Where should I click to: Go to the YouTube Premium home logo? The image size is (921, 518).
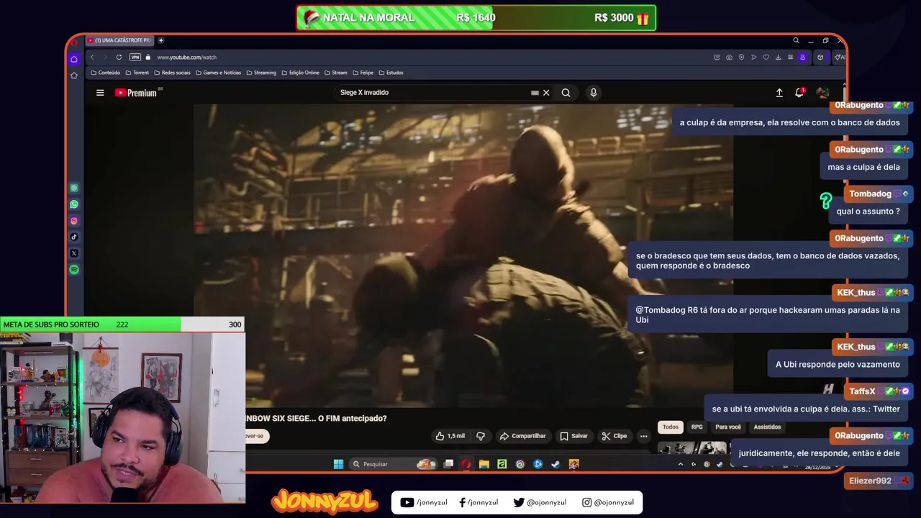point(136,93)
